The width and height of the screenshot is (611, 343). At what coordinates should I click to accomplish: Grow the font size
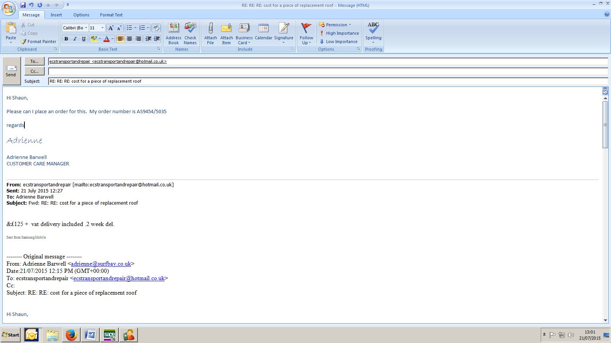pos(111,28)
